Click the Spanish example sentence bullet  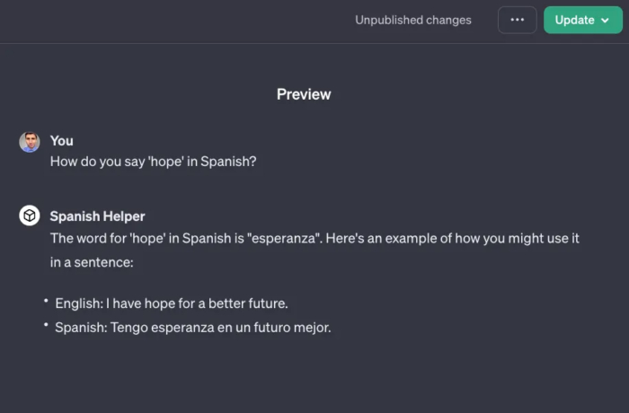pyautogui.click(x=192, y=328)
